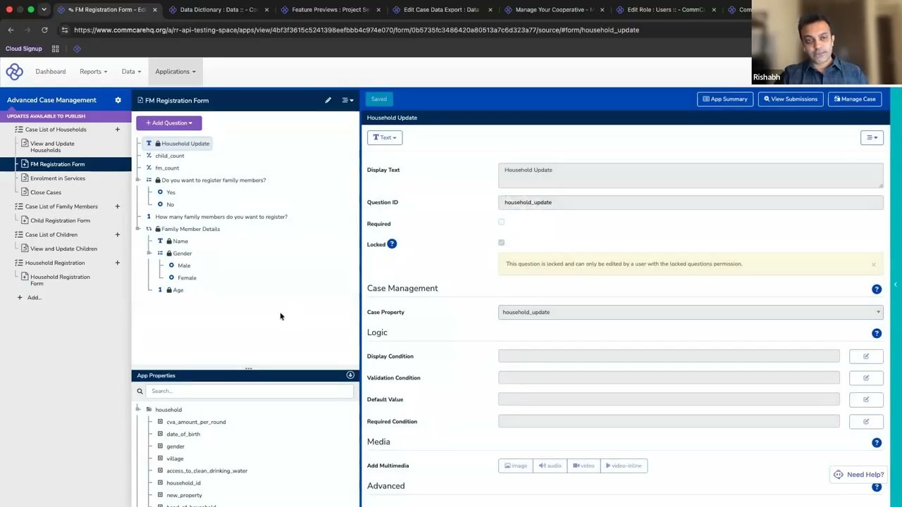The width and height of the screenshot is (902, 507).
Task: Switch to the Edit Role Users tab
Action: click(x=666, y=10)
